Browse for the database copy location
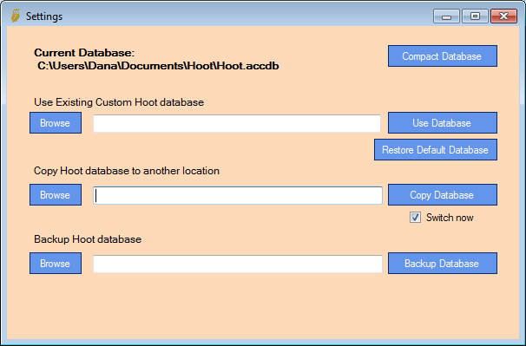The width and height of the screenshot is (526, 346). click(56, 194)
